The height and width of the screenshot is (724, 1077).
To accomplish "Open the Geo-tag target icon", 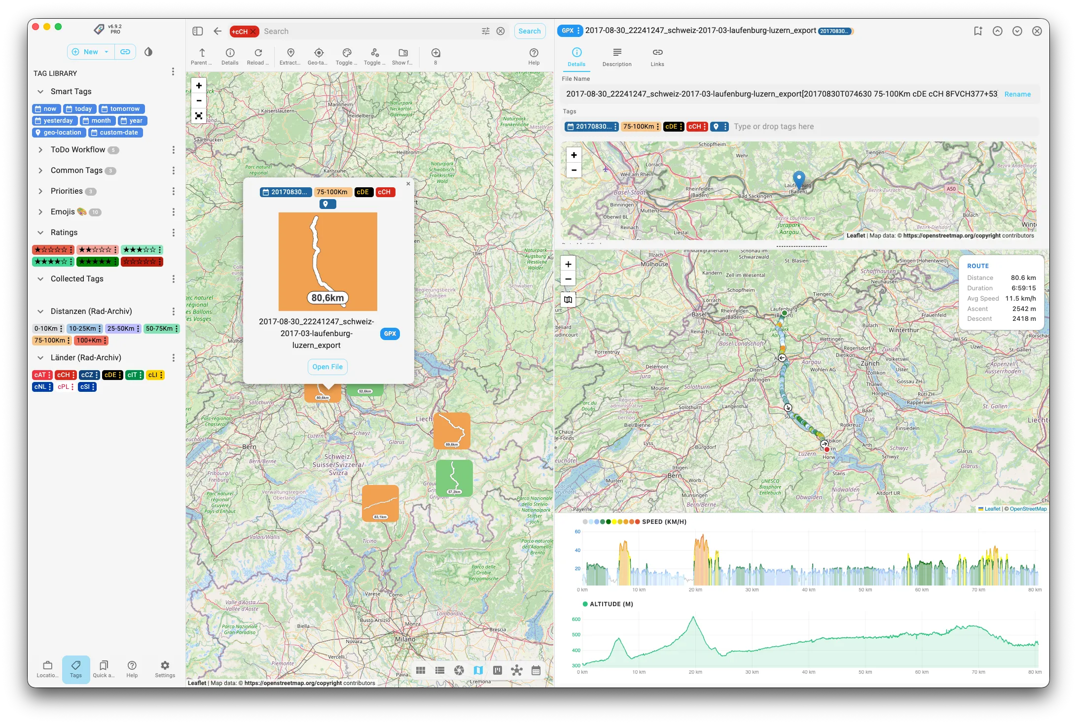I will point(319,53).
